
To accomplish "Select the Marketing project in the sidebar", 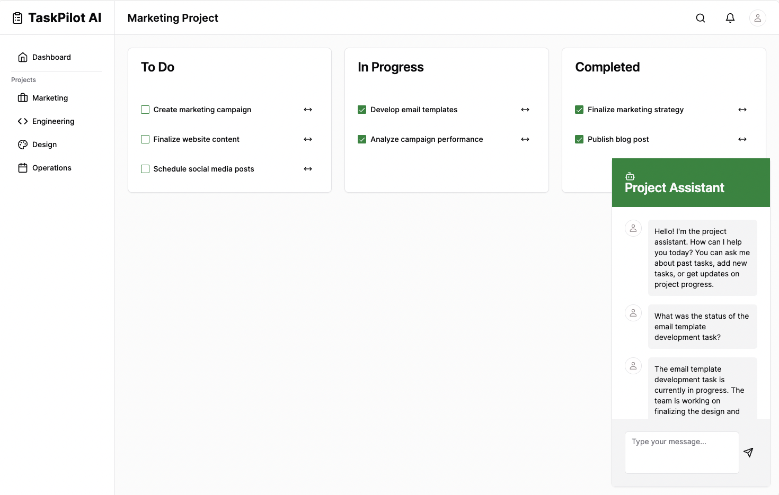I will (49, 98).
